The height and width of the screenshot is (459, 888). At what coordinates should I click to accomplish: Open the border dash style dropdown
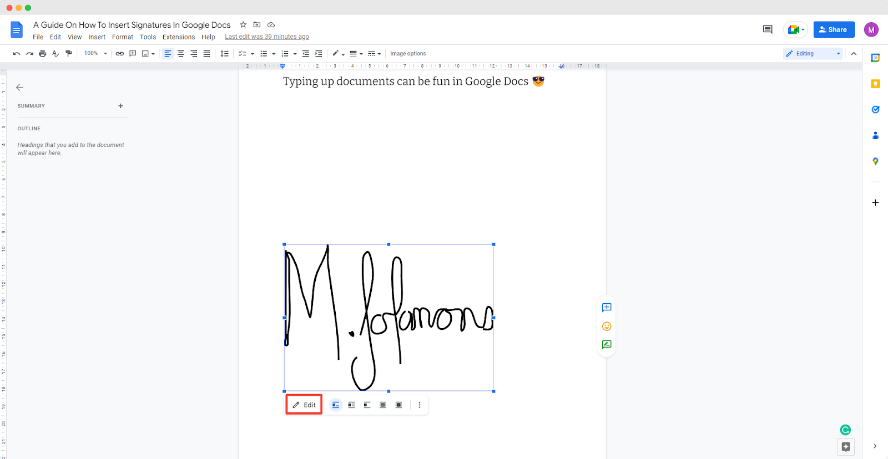coord(374,54)
